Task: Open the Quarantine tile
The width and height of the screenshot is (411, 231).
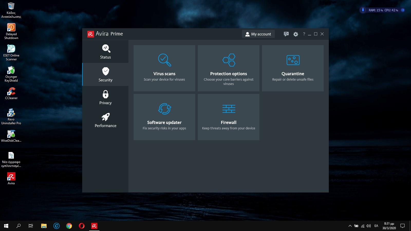Action: [293, 68]
